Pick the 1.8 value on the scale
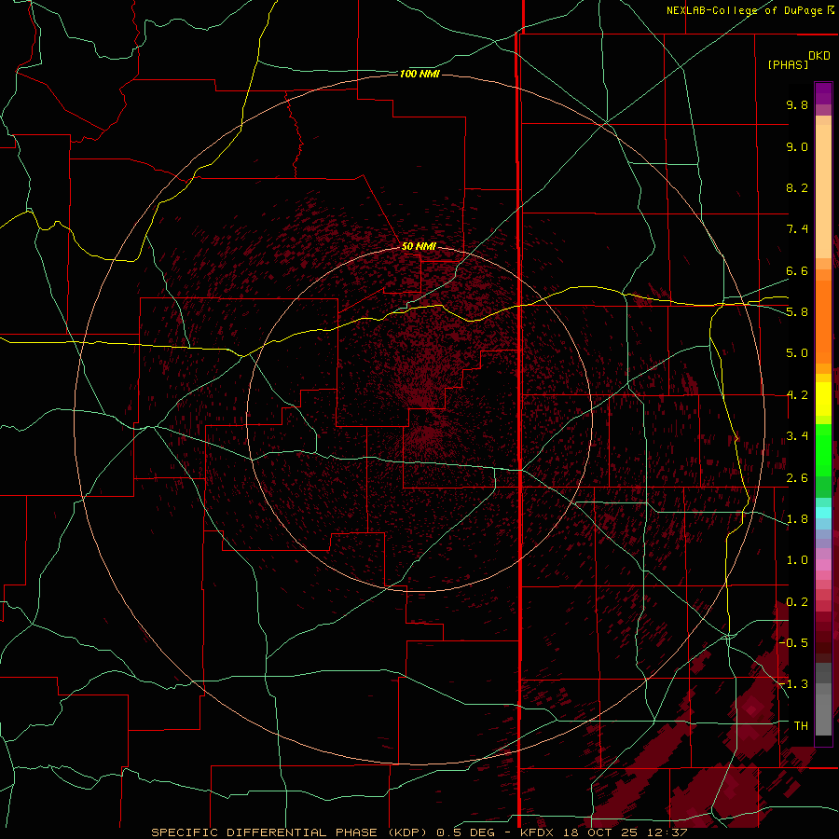The height and width of the screenshot is (839, 839). [x=797, y=519]
